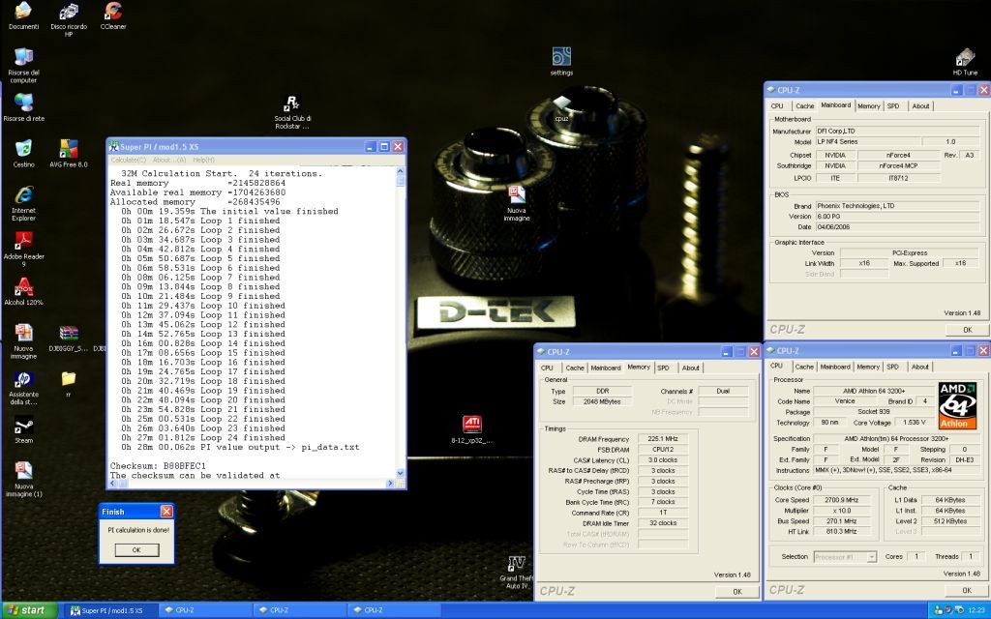Open Nuova immagine (1) desktop file
The height and width of the screenshot is (619, 991).
(23, 480)
